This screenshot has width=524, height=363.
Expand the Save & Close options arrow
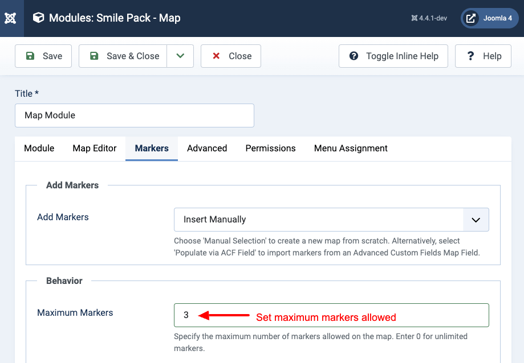point(180,56)
